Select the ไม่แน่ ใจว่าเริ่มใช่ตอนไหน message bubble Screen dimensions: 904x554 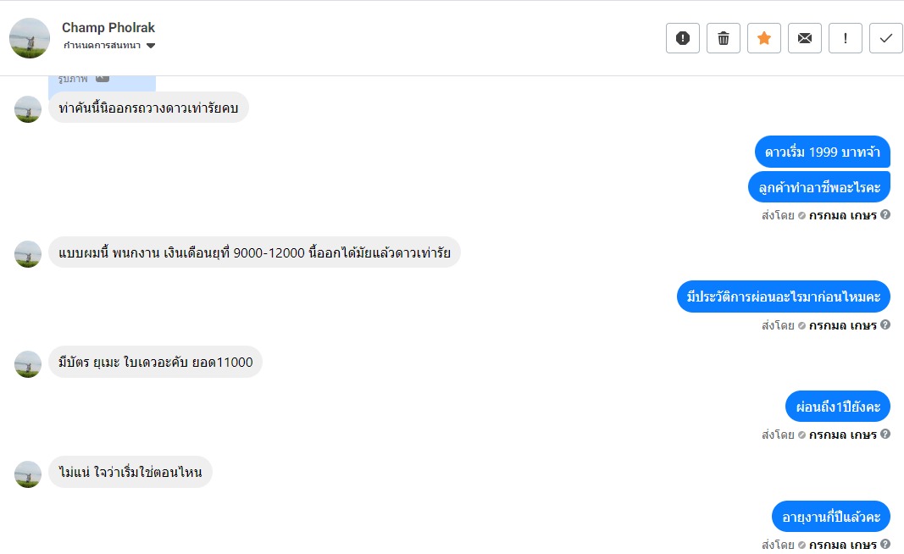pyautogui.click(x=130, y=473)
